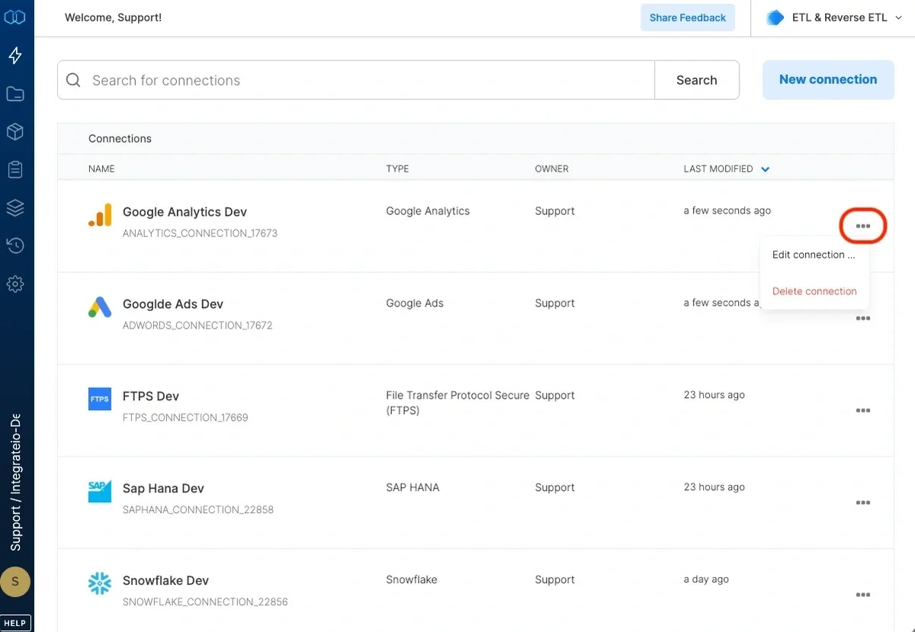Click the activity history clock icon
Image resolution: width=915 pixels, height=632 pixels.
[16, 245]
